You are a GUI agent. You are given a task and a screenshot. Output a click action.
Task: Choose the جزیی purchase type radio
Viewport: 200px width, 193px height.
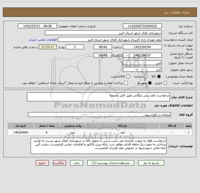pos(165,83)
